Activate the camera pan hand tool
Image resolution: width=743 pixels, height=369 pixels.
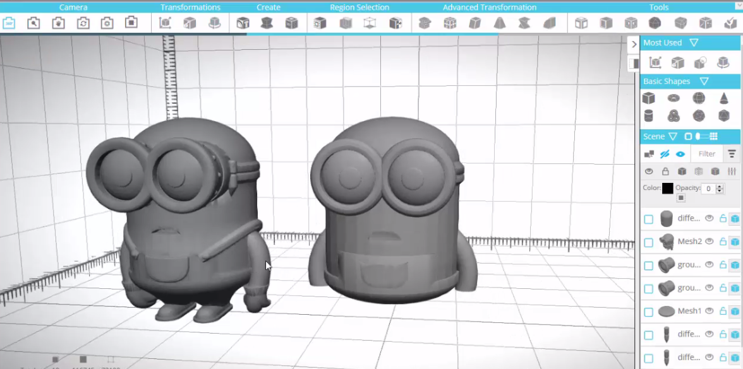(x=58, y=23)
